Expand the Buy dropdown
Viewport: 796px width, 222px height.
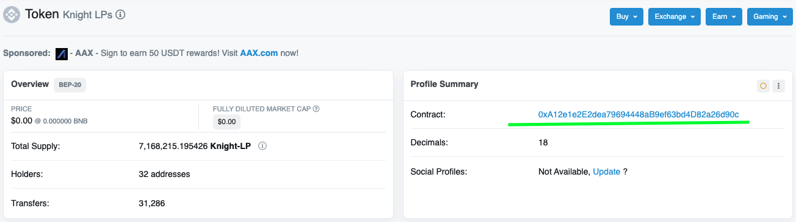tap(627, 16)
